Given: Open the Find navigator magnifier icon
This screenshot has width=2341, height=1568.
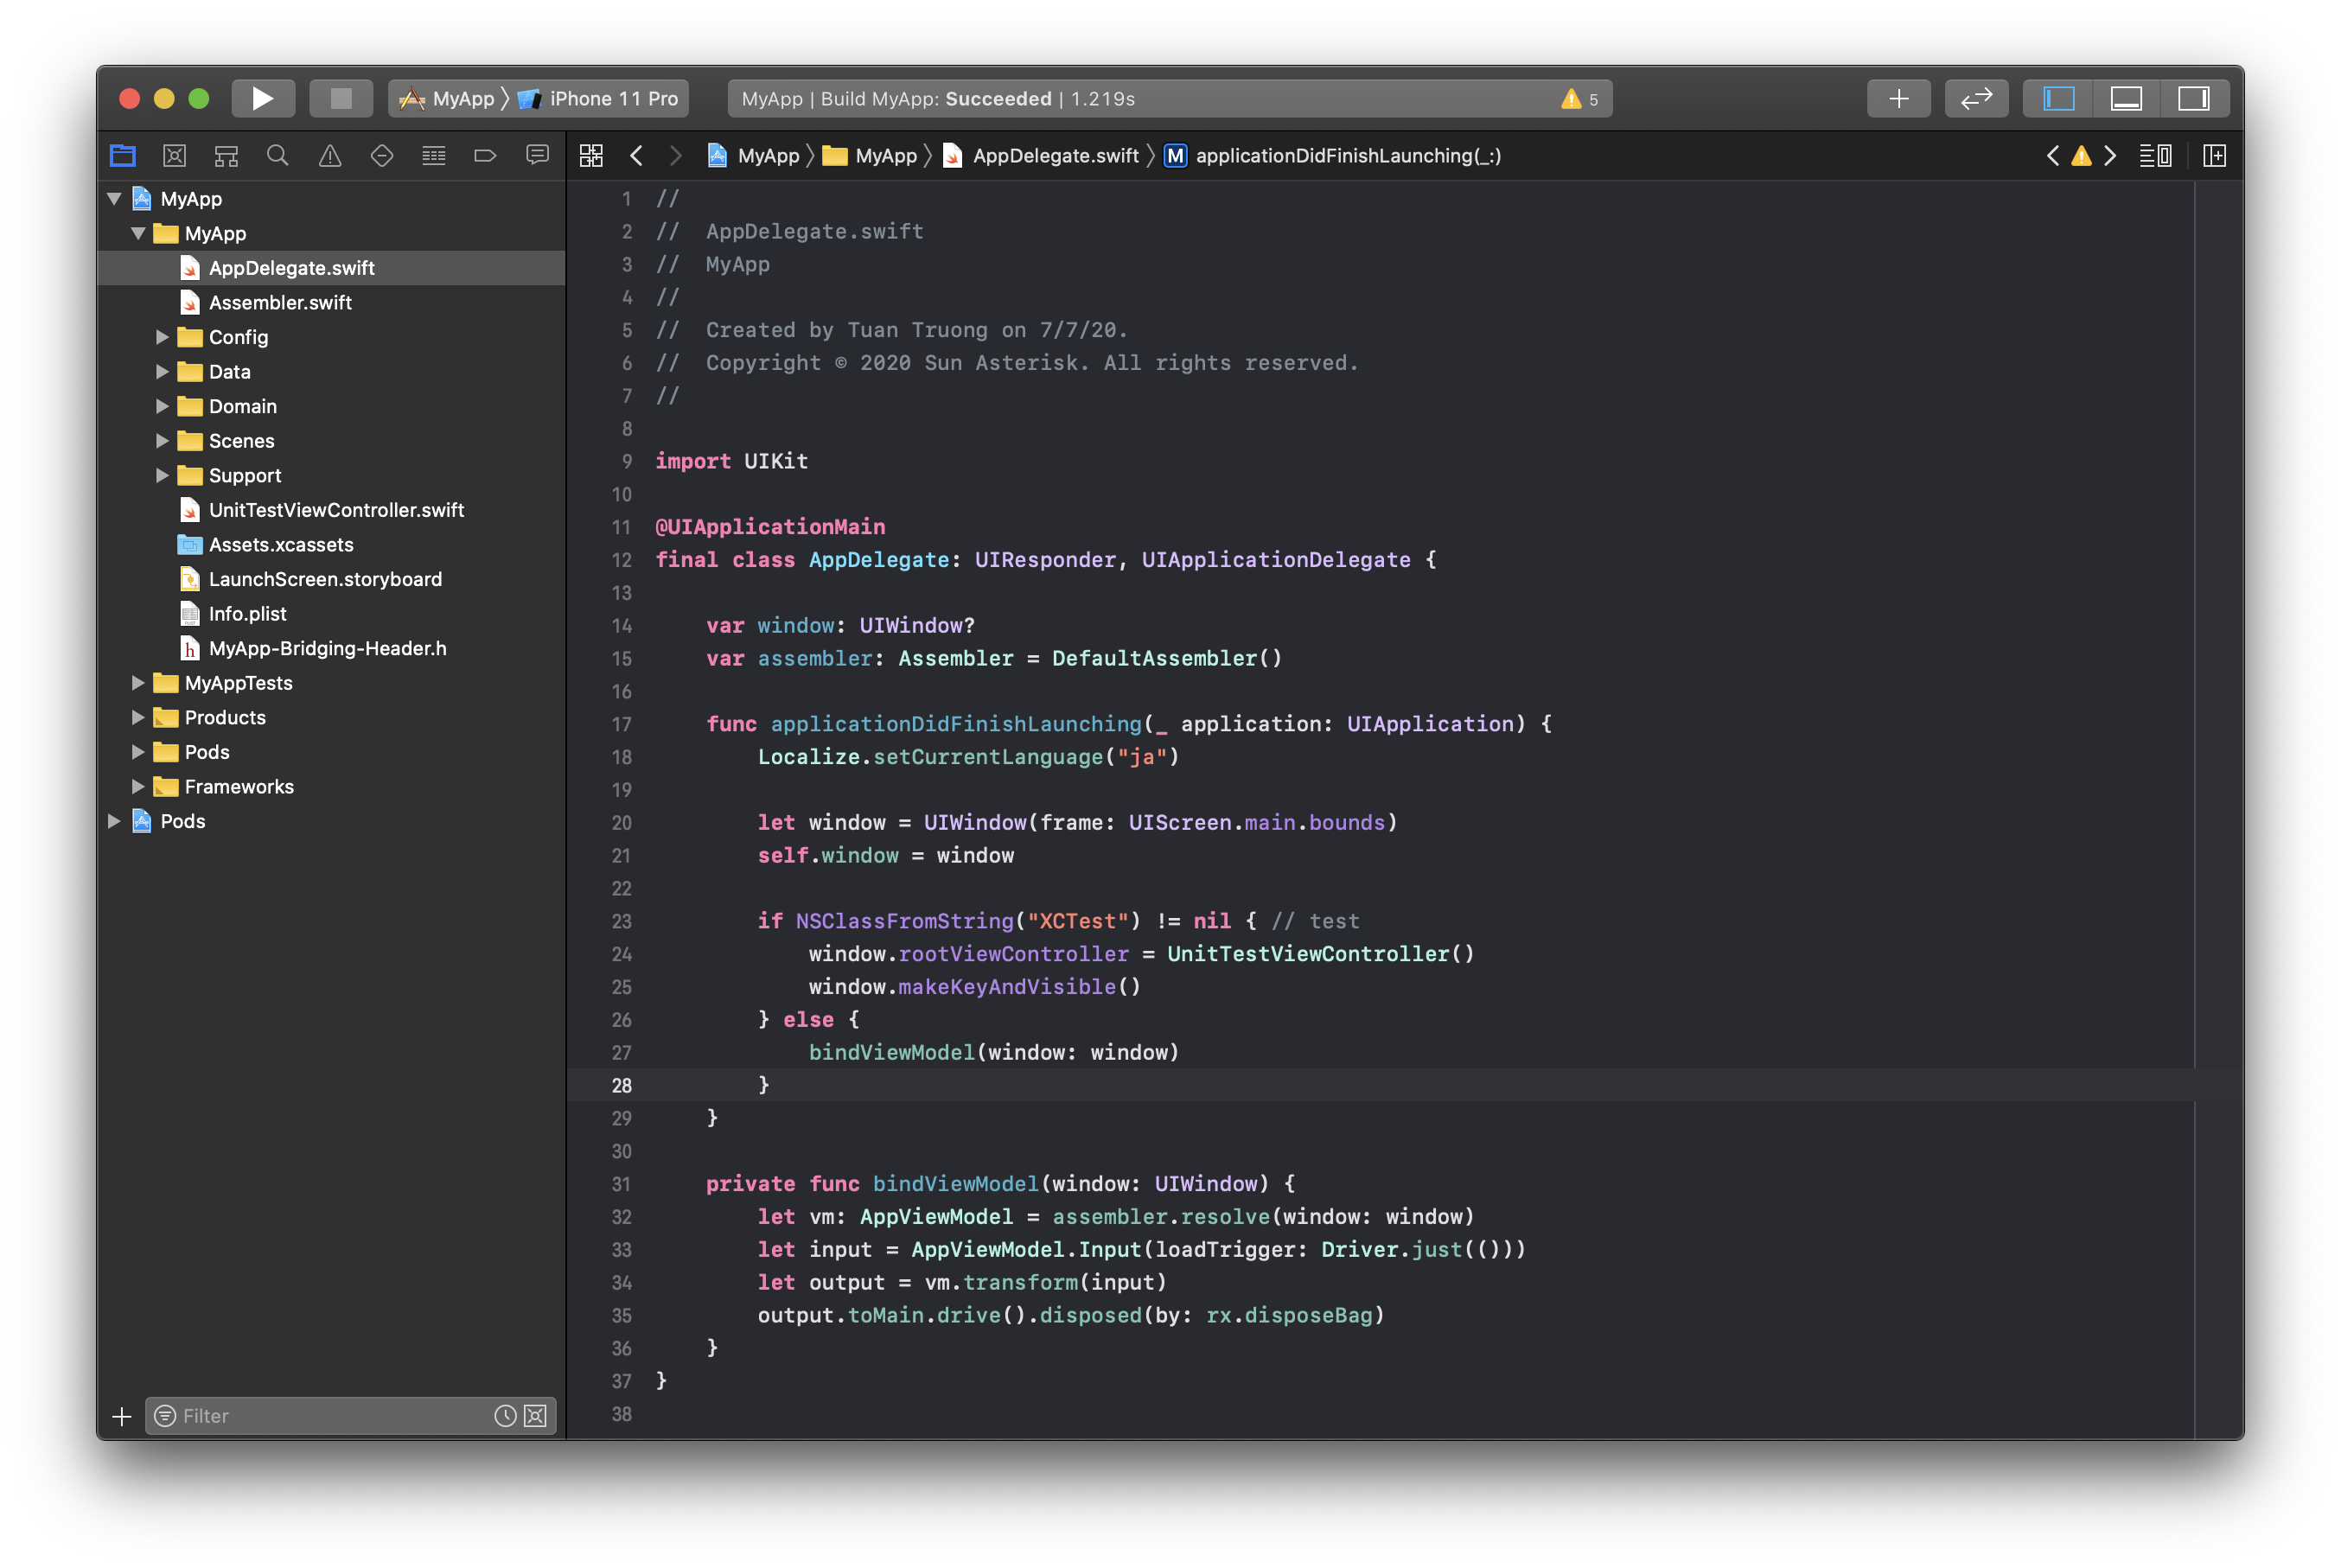Looking at the screenshot, I should 278,156.
